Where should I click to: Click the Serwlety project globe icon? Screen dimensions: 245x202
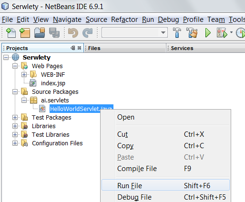click(x=16, y=57)
